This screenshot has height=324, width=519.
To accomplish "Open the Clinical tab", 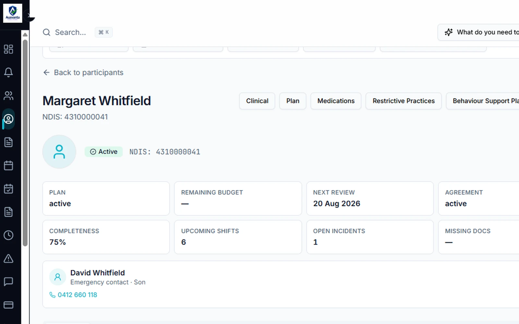I will [257, 101].
